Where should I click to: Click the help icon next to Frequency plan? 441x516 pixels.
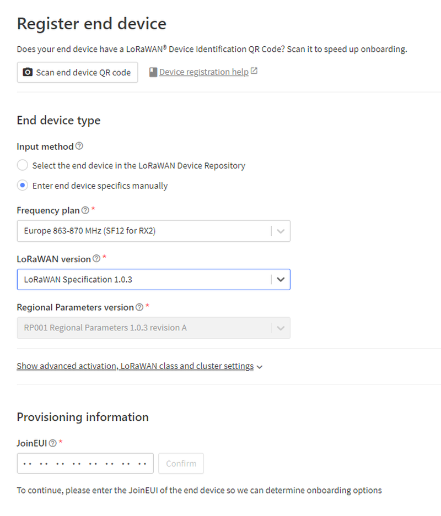(85, 210)
